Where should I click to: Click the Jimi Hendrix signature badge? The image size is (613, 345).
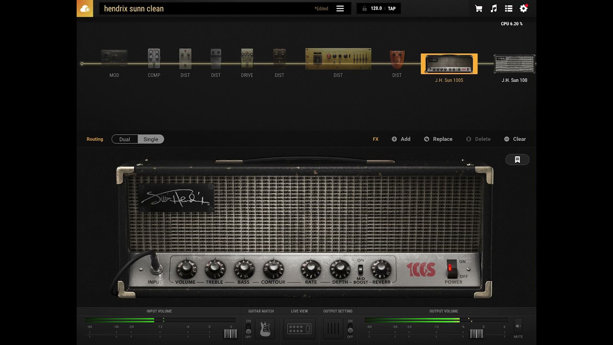tap(176, 197)
